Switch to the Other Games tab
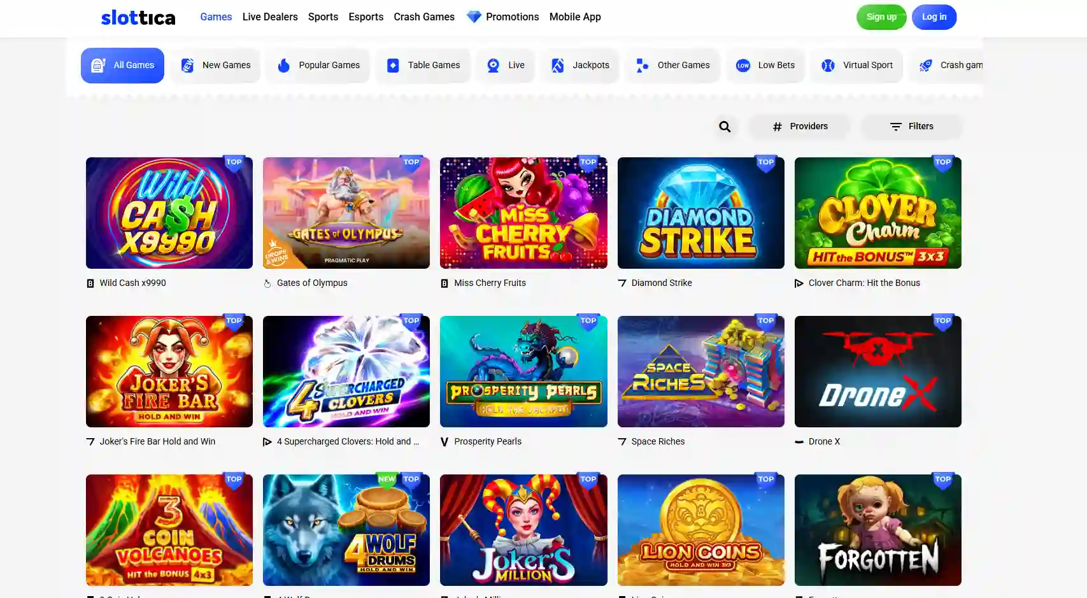The image size is (1087, 598). (x=673, y=65)
